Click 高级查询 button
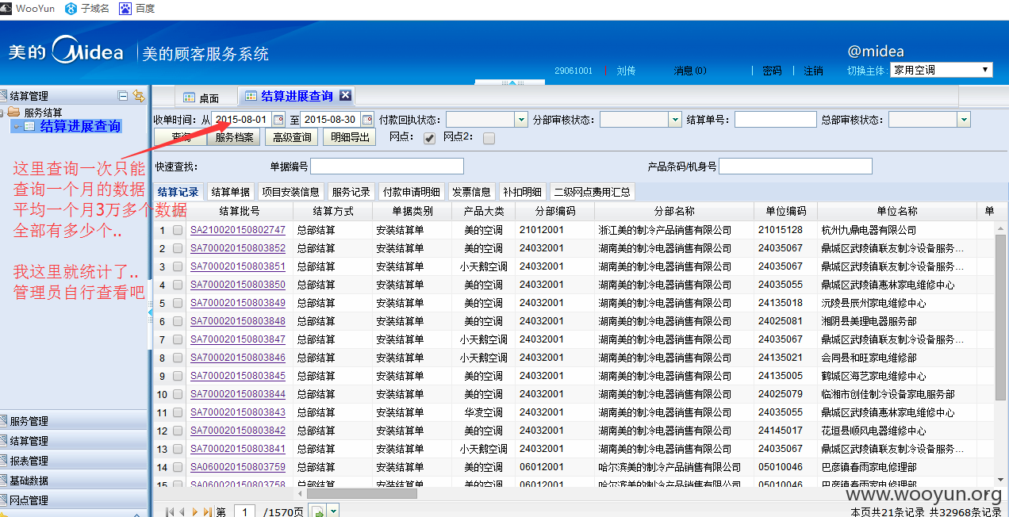 [x=292, y=138]
